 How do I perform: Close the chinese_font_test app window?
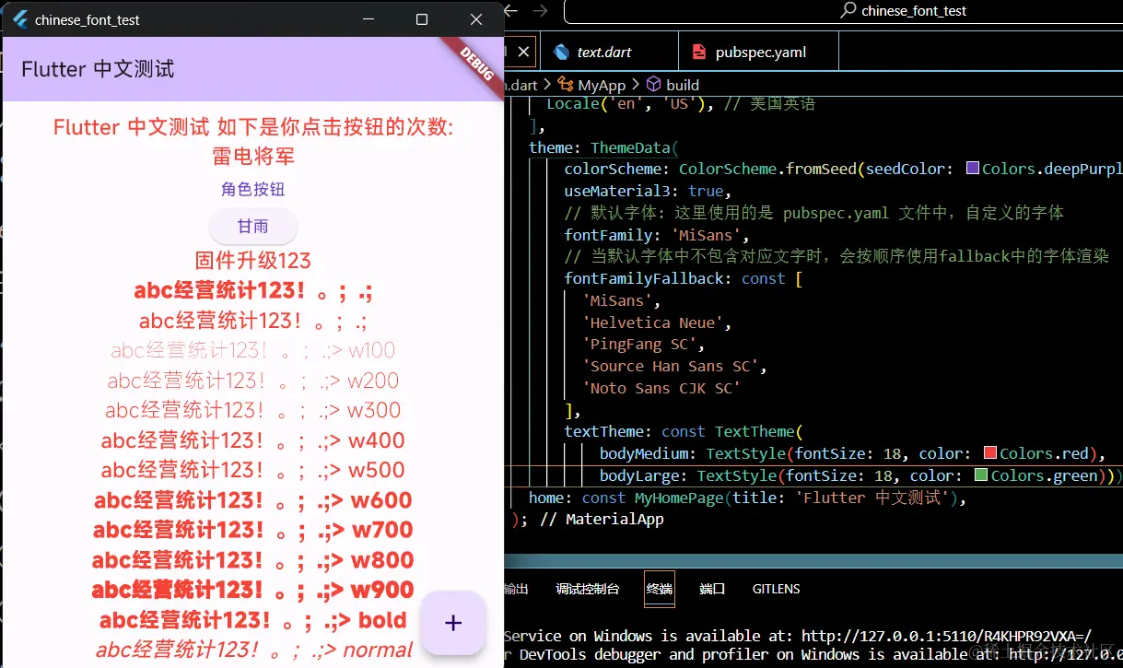tap(476, 19)
